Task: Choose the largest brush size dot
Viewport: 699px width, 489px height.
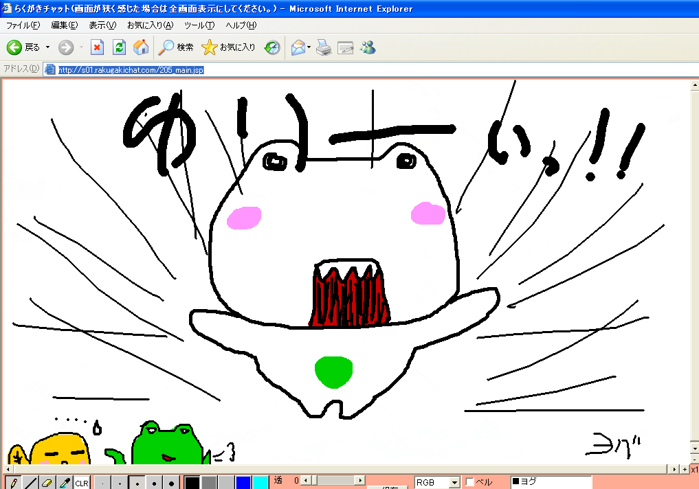Action: (x=171, y=483)
